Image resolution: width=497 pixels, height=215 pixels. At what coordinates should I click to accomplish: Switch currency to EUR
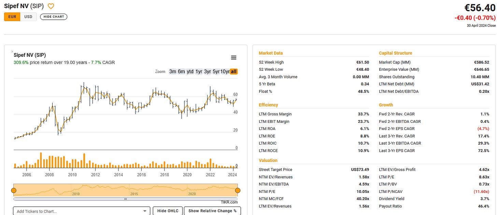click(x=12, y=17)
